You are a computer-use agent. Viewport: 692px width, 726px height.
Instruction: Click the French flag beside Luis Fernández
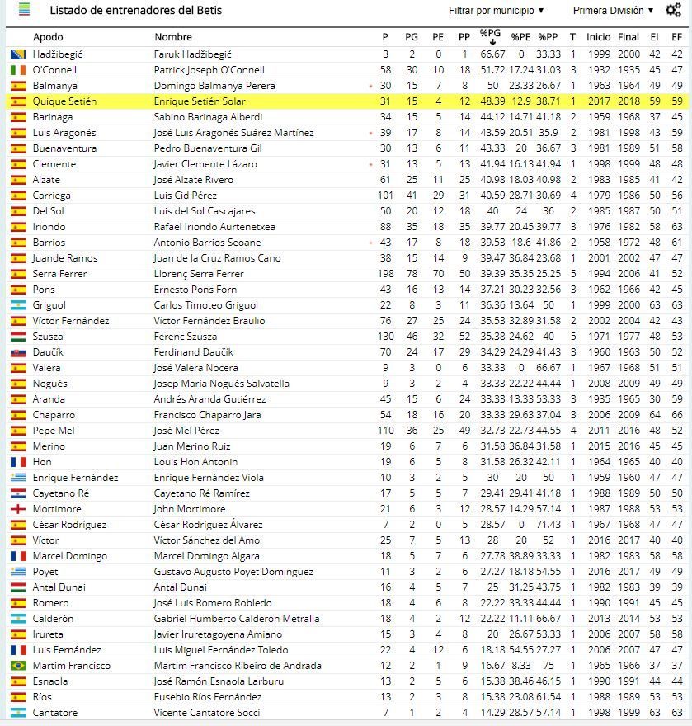click(18, 650)
